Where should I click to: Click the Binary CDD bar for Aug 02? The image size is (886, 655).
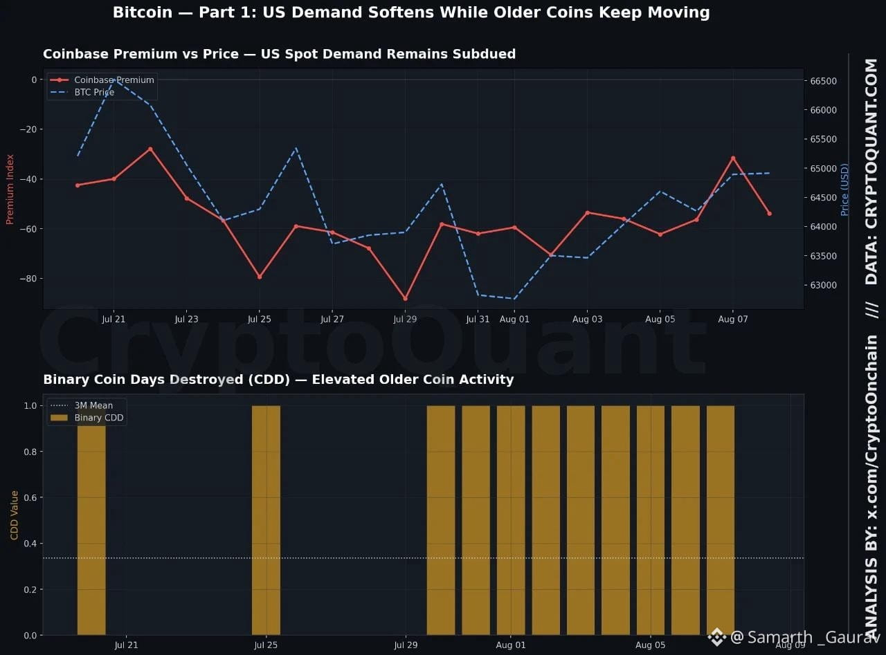click(x=545, y=520)
